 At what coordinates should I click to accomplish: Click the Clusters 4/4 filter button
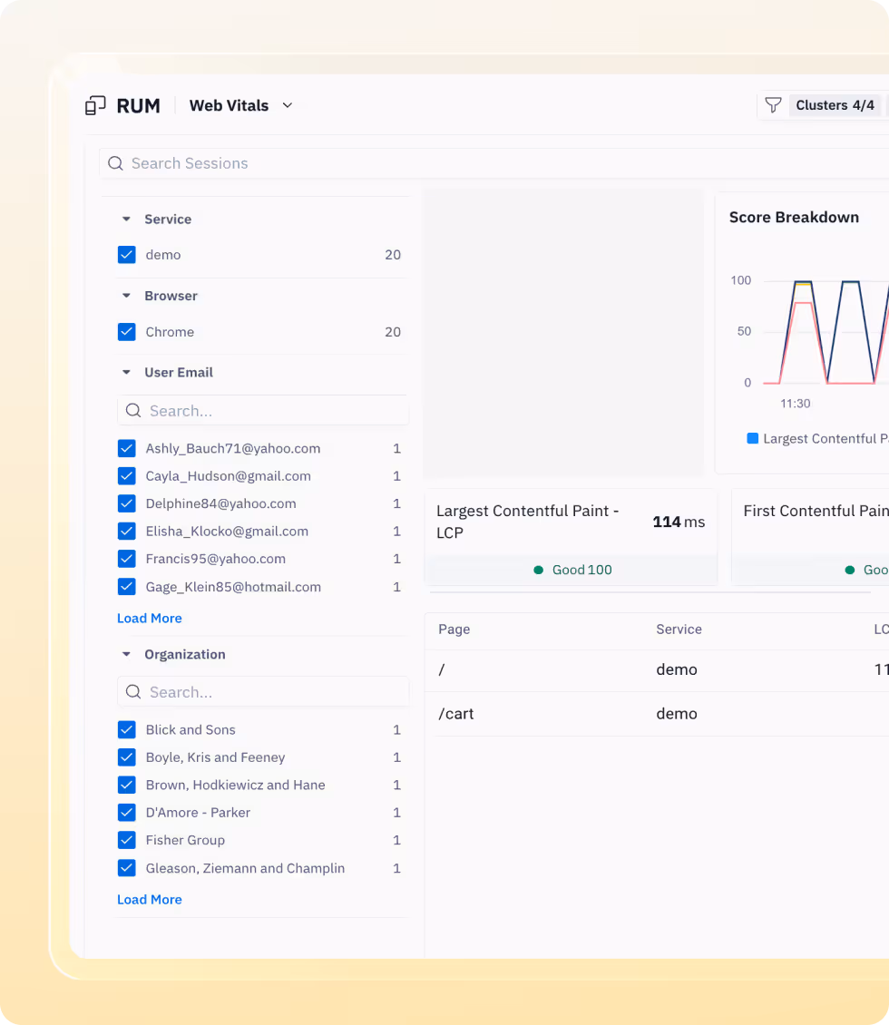point(835,106)
